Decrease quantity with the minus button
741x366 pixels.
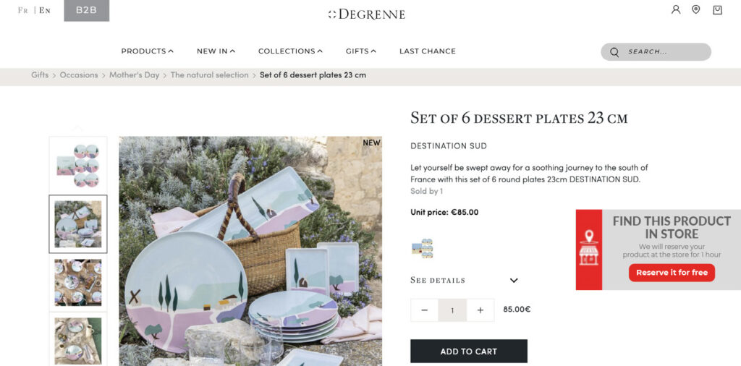(x=424, y=310)
